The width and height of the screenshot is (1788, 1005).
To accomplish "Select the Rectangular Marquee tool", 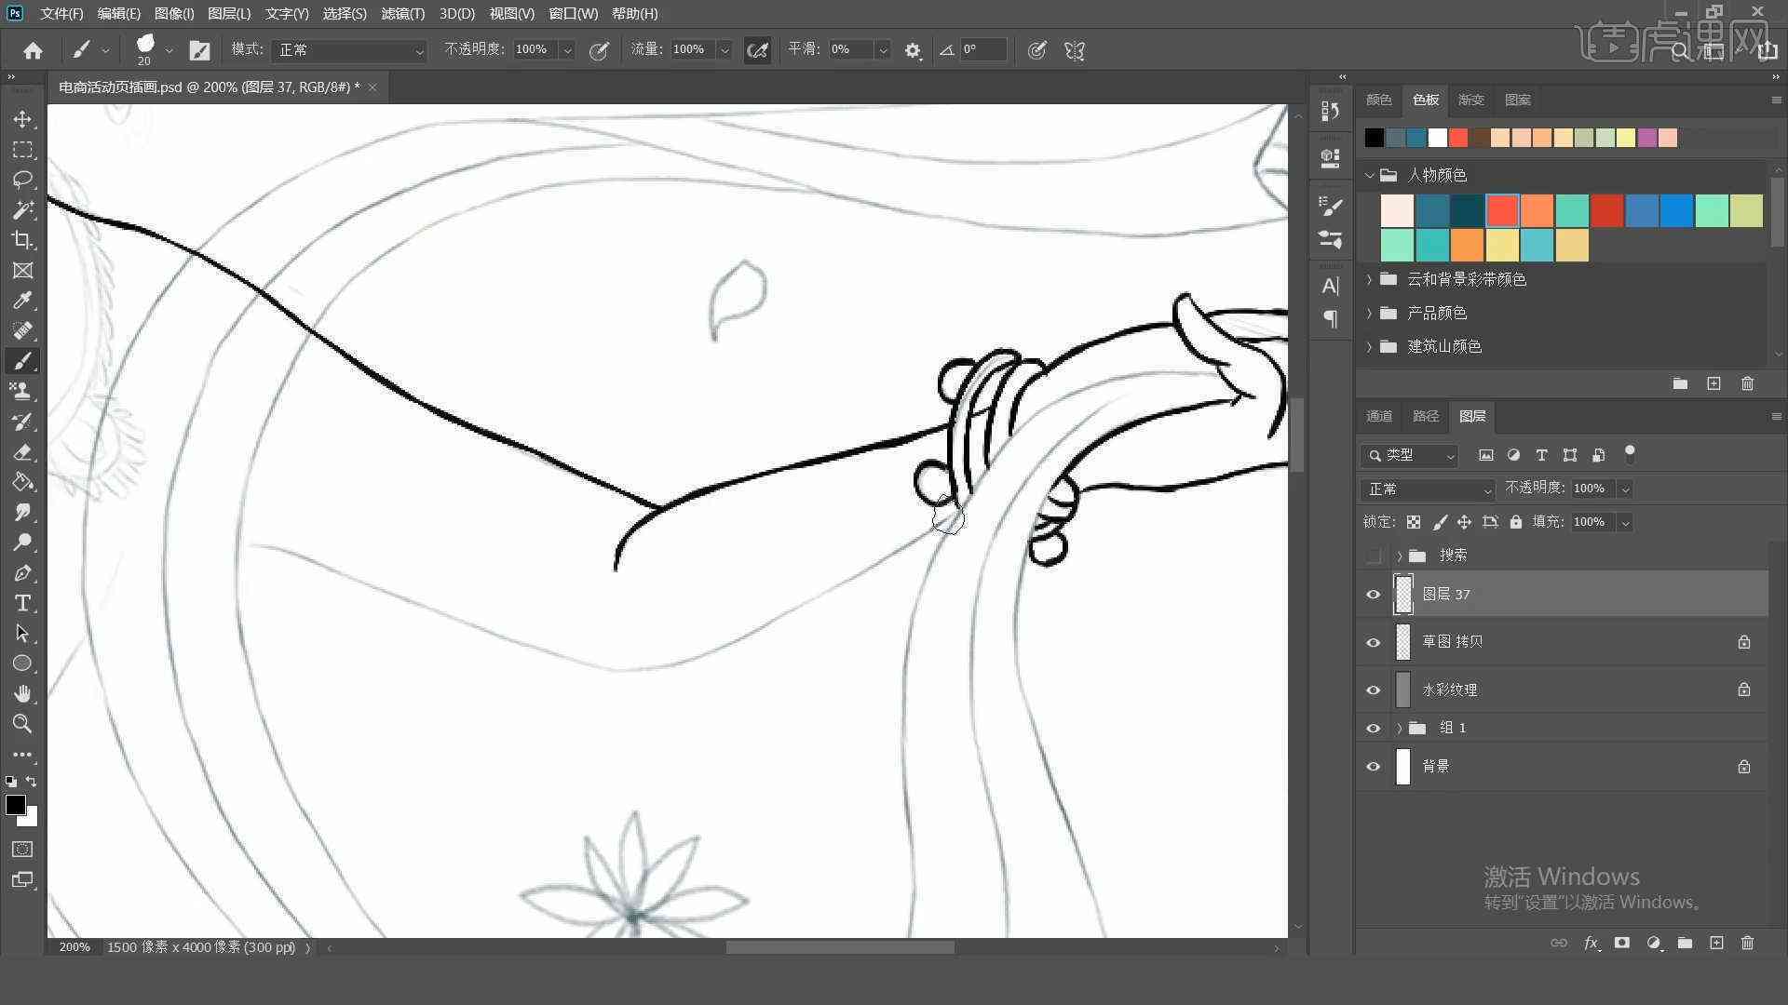I will pyautogui.click(x=22, y=150).
